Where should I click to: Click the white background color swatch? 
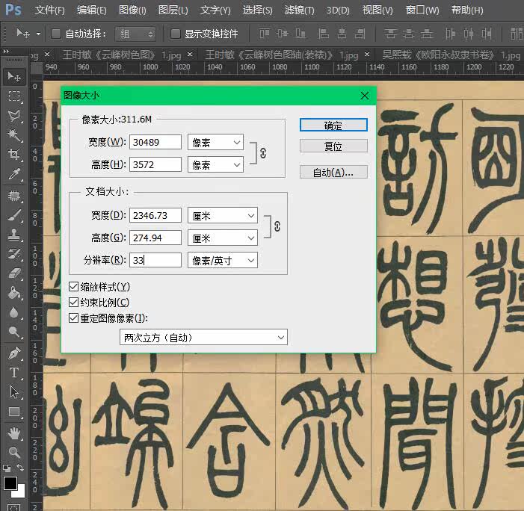coord(20,492)
